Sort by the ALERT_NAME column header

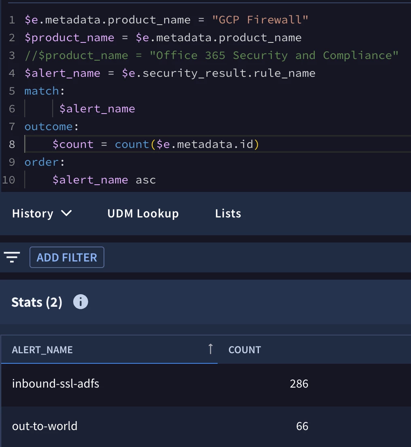[x=42, y=350]
